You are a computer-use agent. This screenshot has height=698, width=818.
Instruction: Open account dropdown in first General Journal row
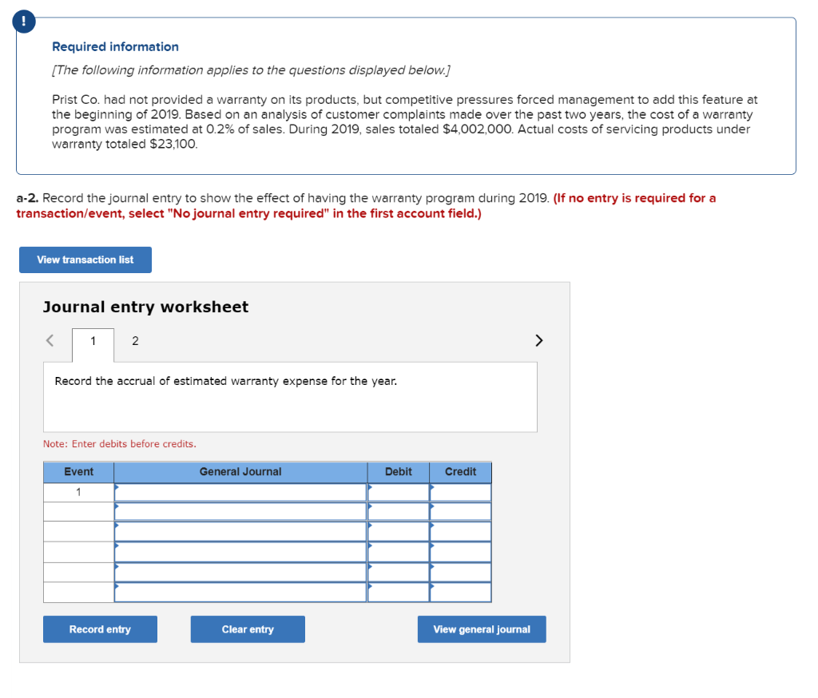point(240,493)
